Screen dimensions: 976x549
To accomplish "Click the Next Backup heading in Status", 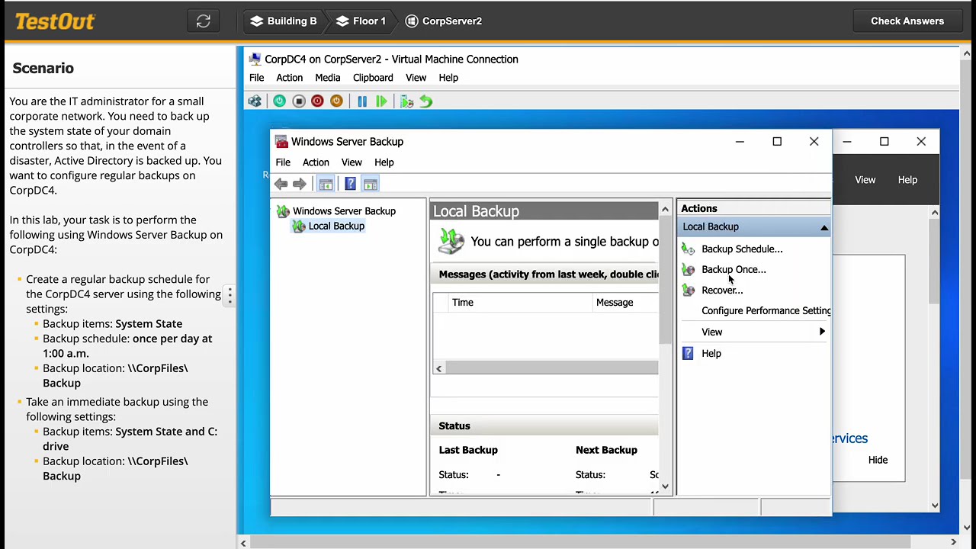I will [x=606, y=450].
